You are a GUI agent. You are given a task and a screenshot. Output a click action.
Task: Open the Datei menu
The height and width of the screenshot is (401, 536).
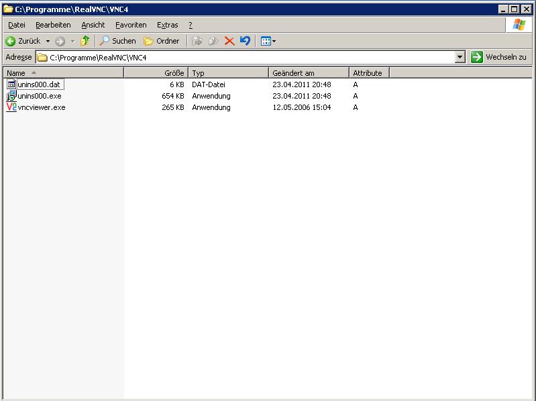click(x=17, y=25)
